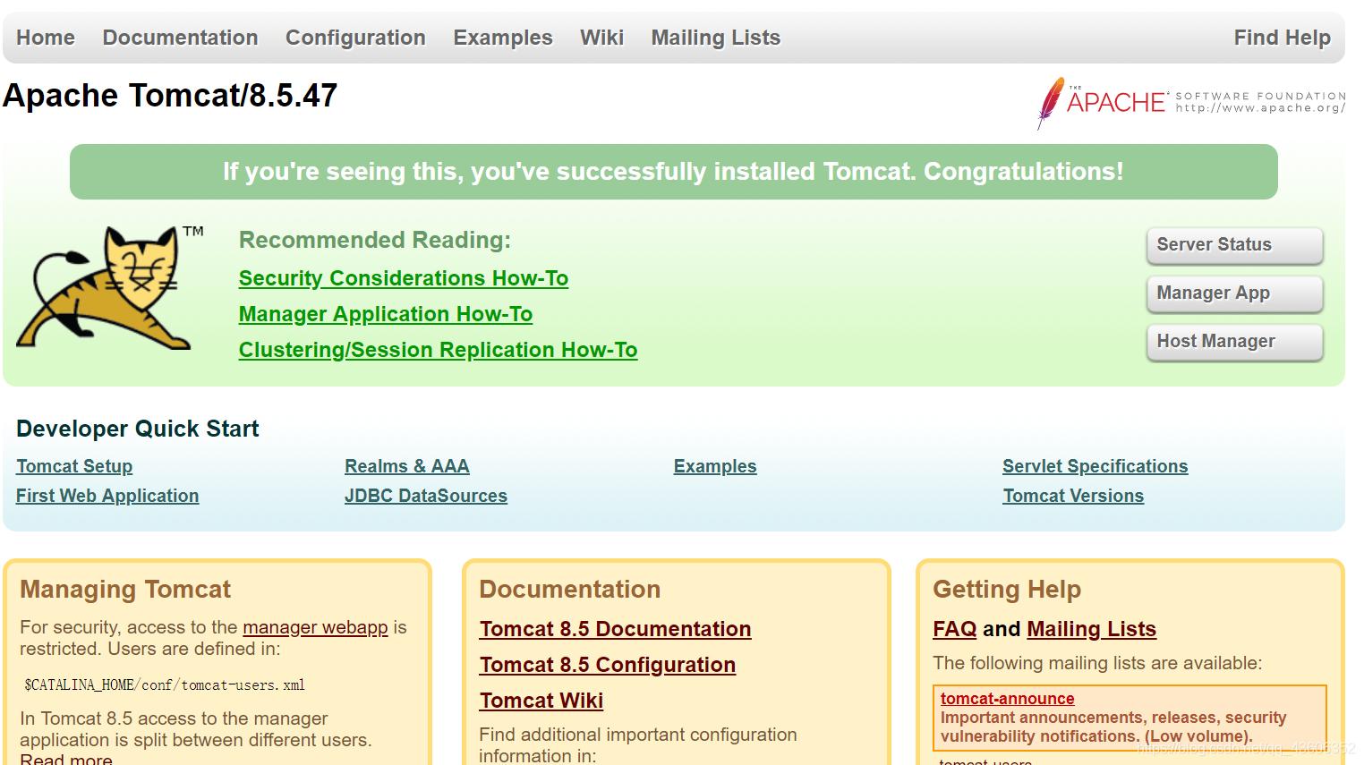Open the Apache Software Foundation logo
This screenshot has width=1364, height=765.
tap(1191, 103)
